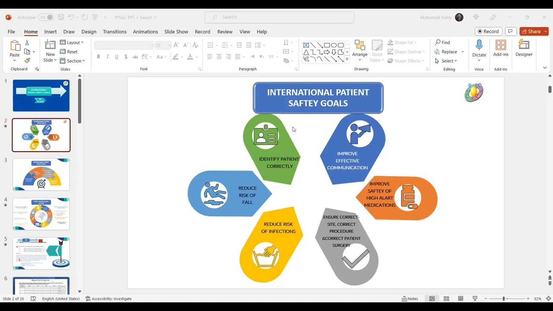Open the Transitions tab
The width and height of the screenshot is (553, 311).
tap(114, 32)
